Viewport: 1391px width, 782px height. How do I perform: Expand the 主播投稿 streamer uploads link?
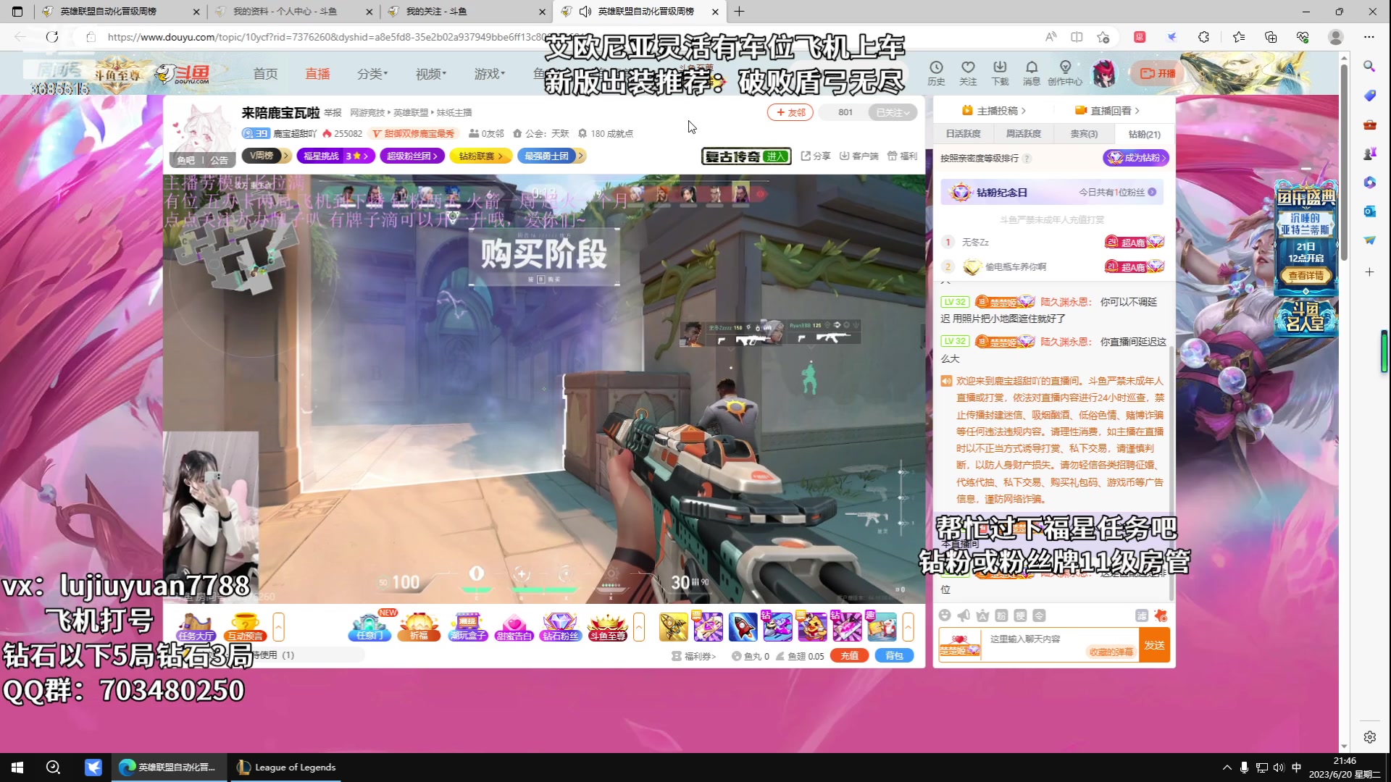pos(993,111)
